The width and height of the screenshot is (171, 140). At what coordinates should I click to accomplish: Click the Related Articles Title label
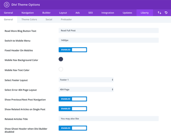pyautogui.click(x=16, y=119)
